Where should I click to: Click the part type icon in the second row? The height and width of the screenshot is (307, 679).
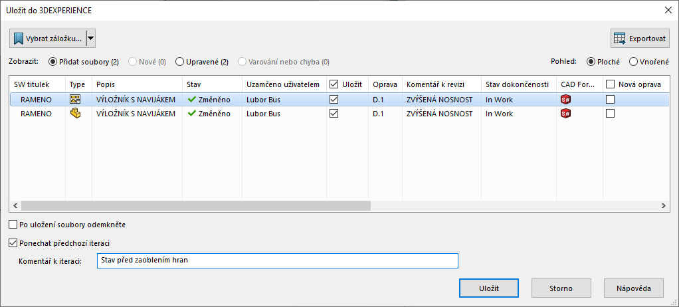click(75, 114)
